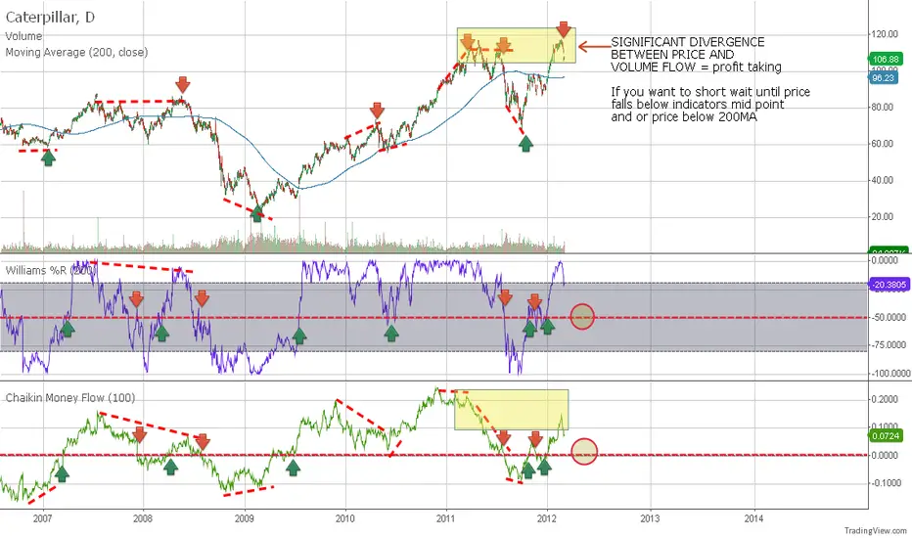This screenshot has width=912, height=538.
Task: Click the 2009 label on time axis
Action: (x=245, y=518)
